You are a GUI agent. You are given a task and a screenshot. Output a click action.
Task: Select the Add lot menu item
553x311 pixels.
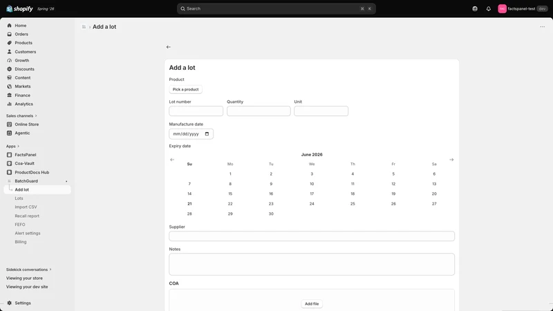click(x=37, y=189)
